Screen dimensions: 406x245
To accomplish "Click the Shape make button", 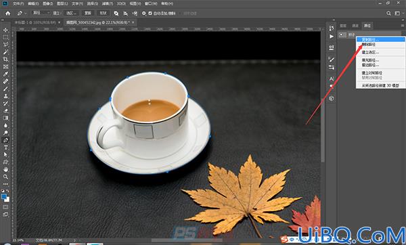I will click(x=104, y=13).
